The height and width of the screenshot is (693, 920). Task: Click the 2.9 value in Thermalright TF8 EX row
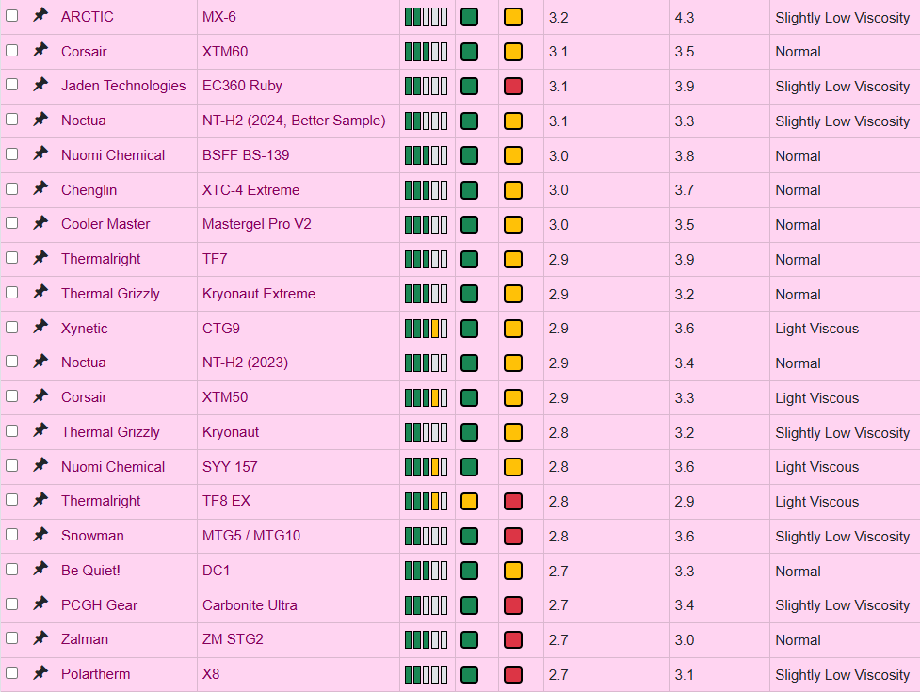click(x=685, y=502)
